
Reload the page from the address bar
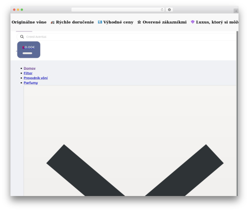pos(162,10)
